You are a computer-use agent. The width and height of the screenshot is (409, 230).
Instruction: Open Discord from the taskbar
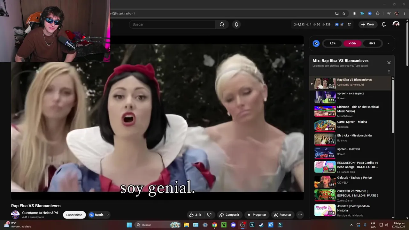pyautogui.click(x=233, y=225)
